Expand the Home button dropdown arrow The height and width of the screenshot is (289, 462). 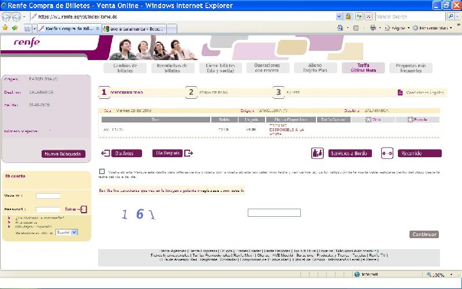tap(348, 28)
